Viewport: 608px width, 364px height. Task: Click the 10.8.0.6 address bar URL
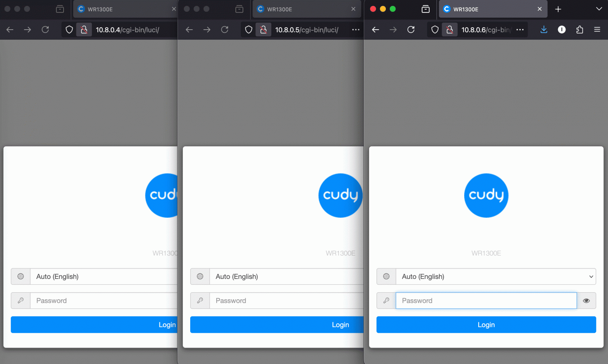[486, 30]
